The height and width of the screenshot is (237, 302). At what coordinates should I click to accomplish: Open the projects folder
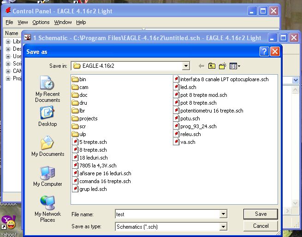(x=84, y=118)
